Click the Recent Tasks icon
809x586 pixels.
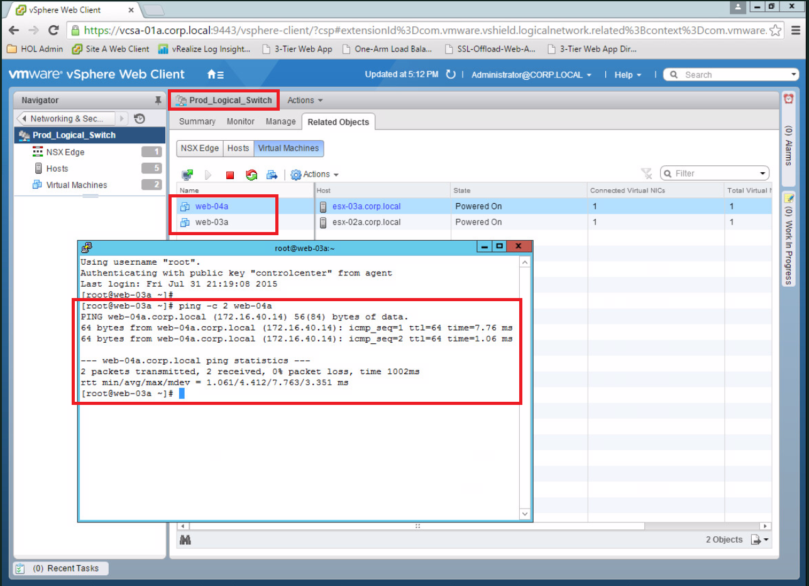pos(20,568)
